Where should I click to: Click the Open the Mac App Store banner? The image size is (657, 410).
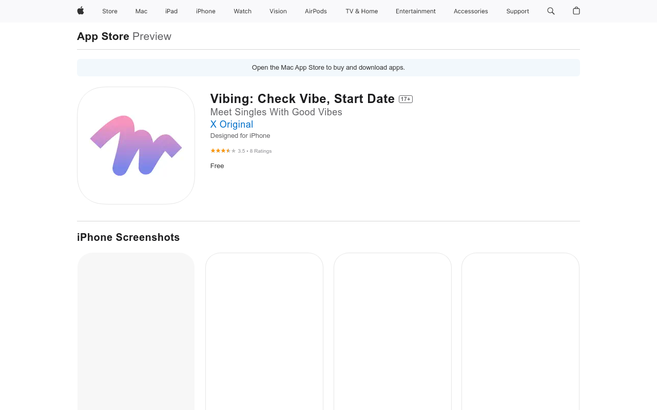click(x=328, y=68)
